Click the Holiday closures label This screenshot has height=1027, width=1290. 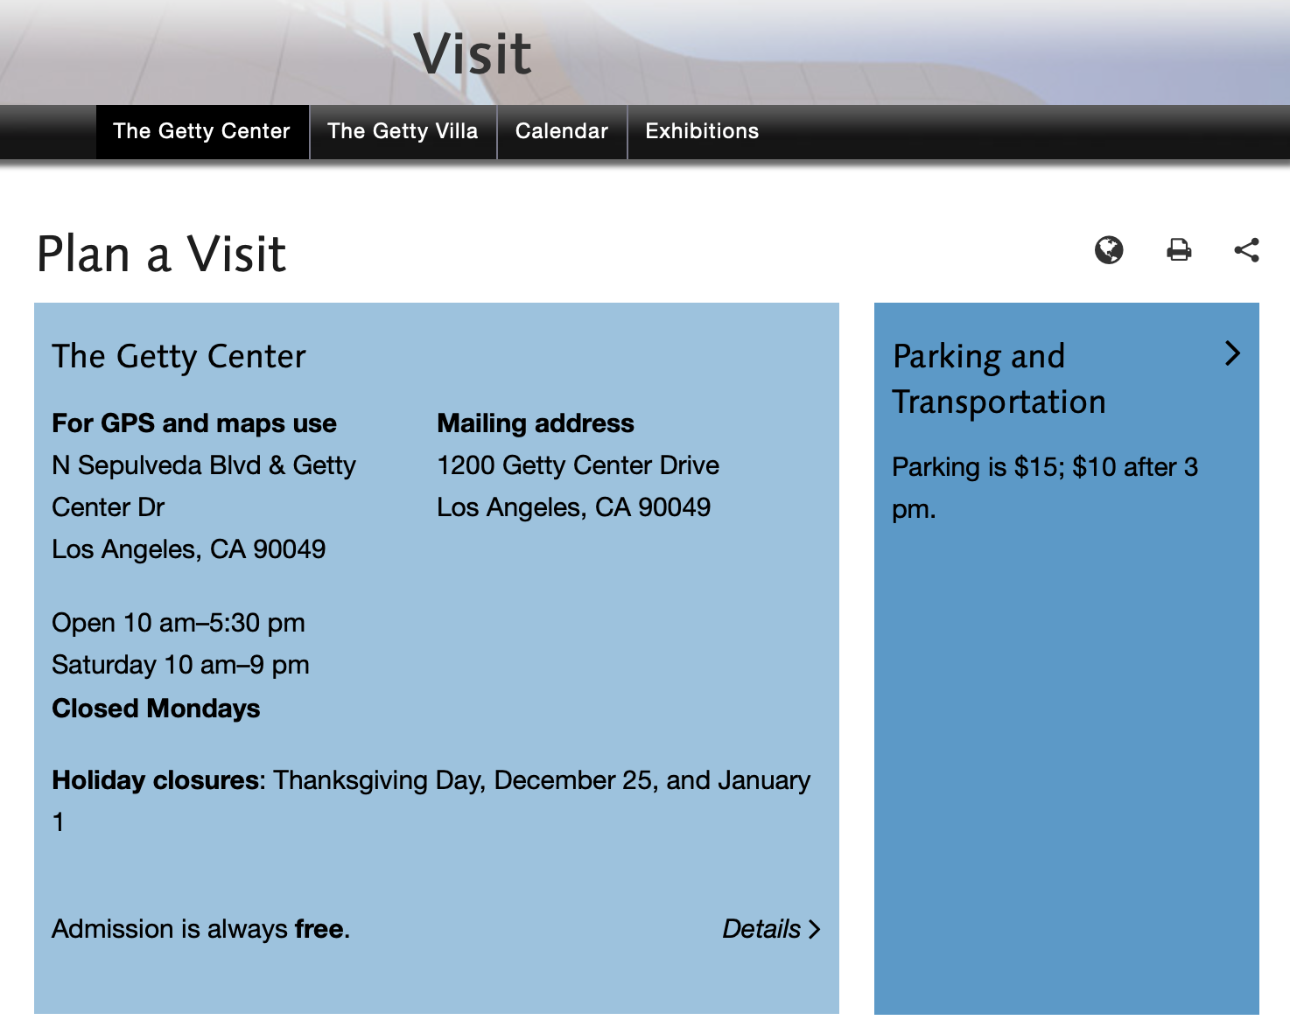click(158, 780)
